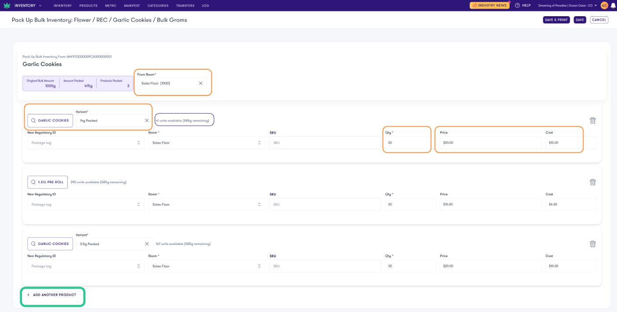
Task: Go to the Products nav tab
Action: pyautogui.click(x=88, y=6)
